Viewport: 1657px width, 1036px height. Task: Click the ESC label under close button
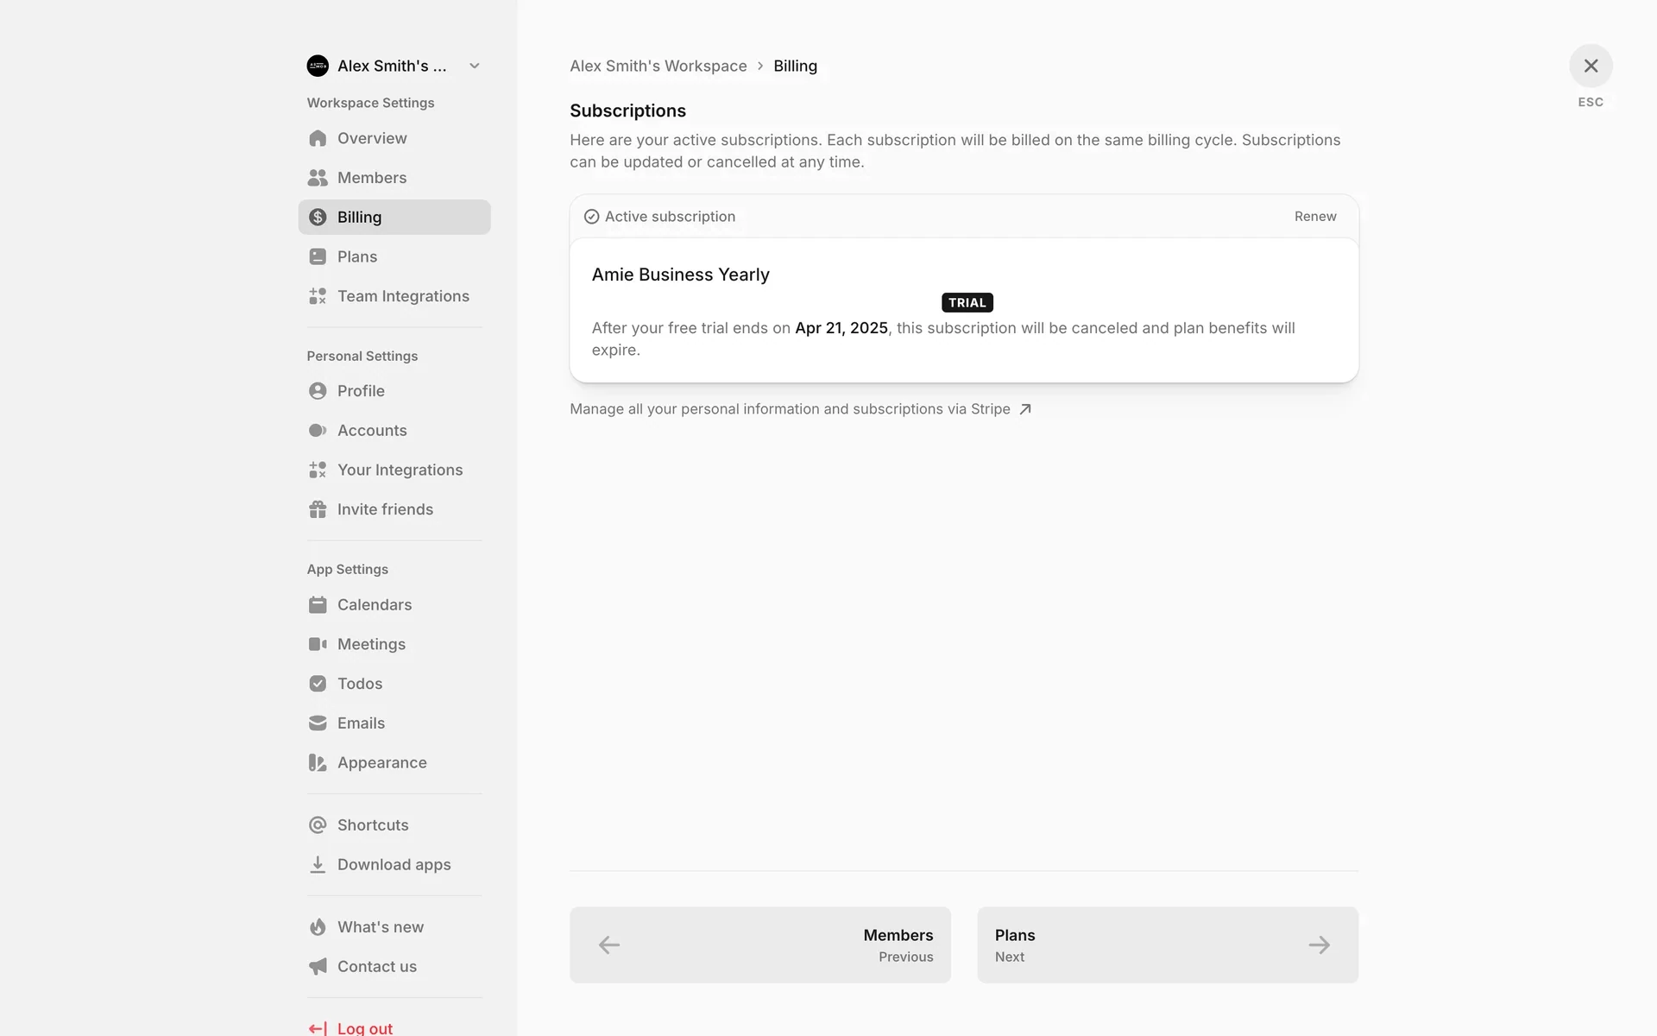pos(1591,102)
